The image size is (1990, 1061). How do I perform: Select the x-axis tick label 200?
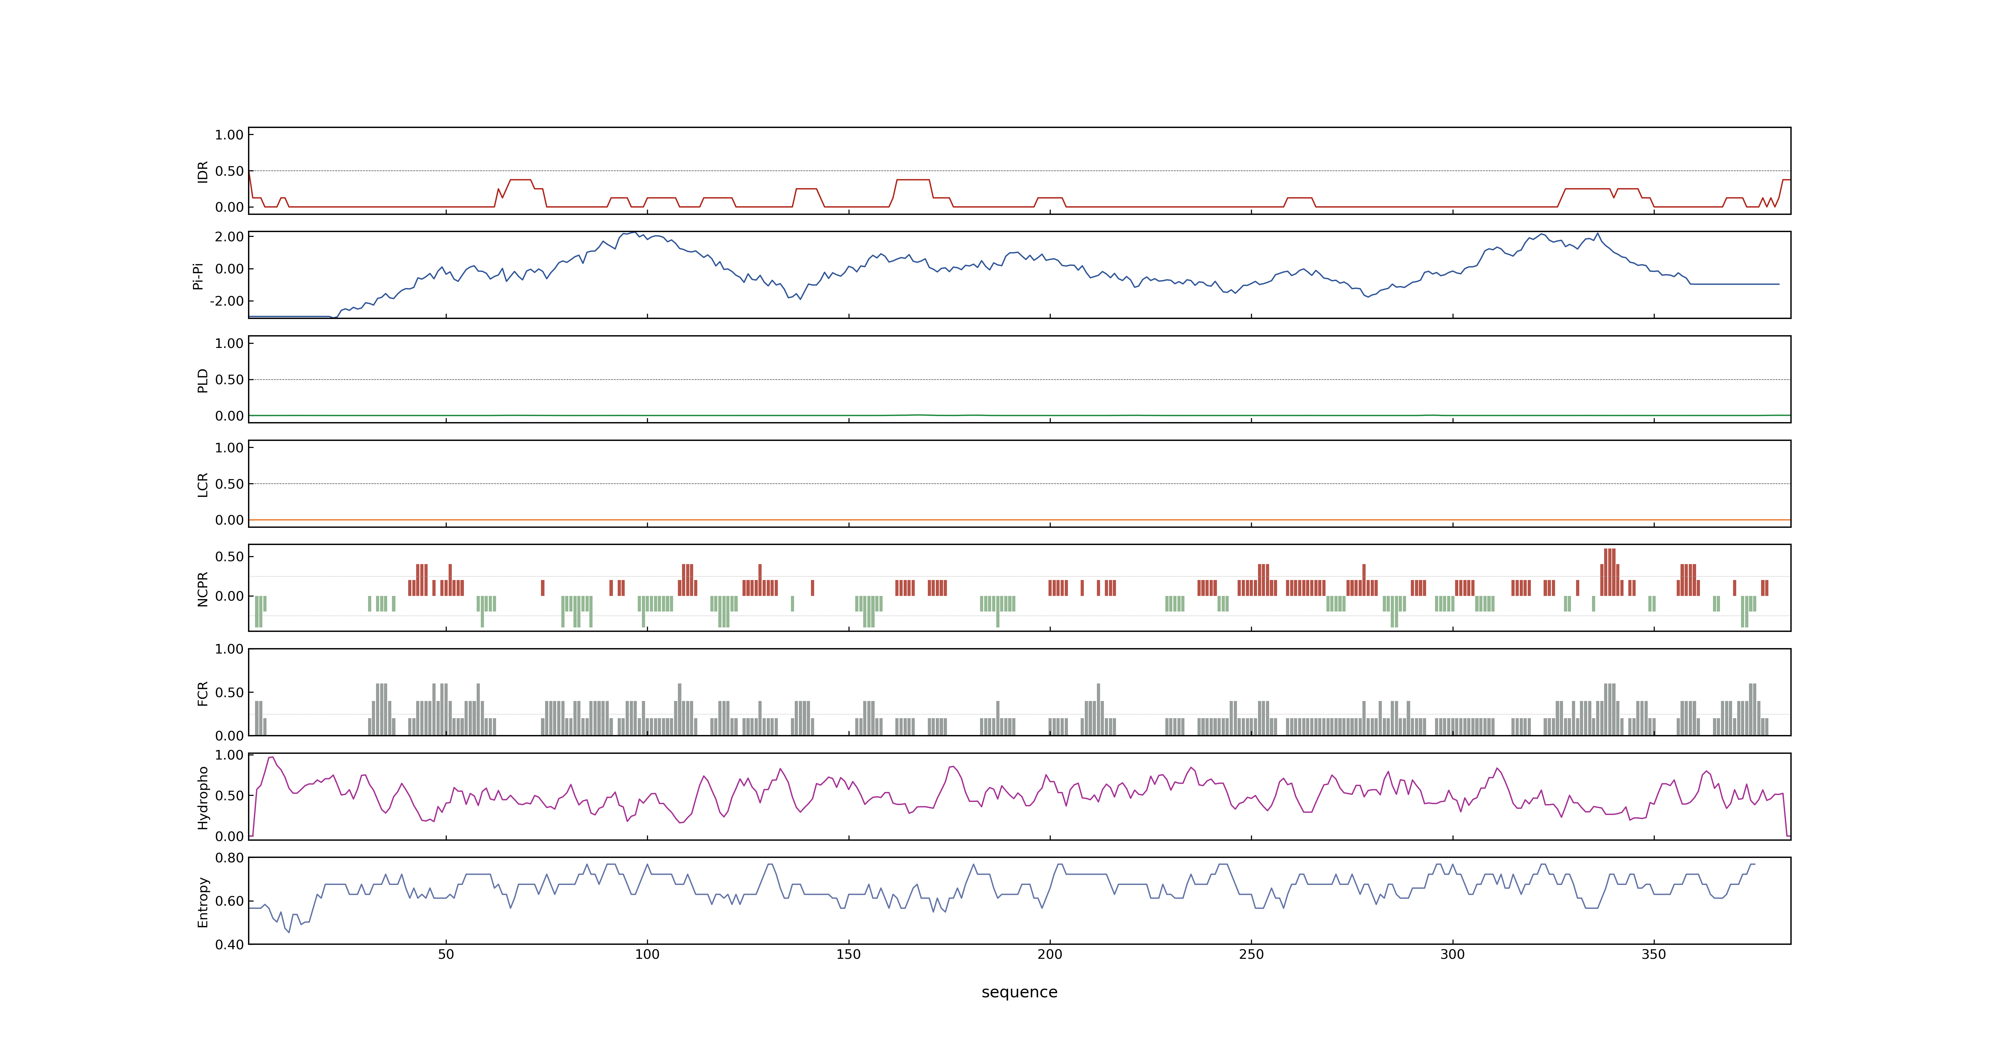(x=1050, y=954)
